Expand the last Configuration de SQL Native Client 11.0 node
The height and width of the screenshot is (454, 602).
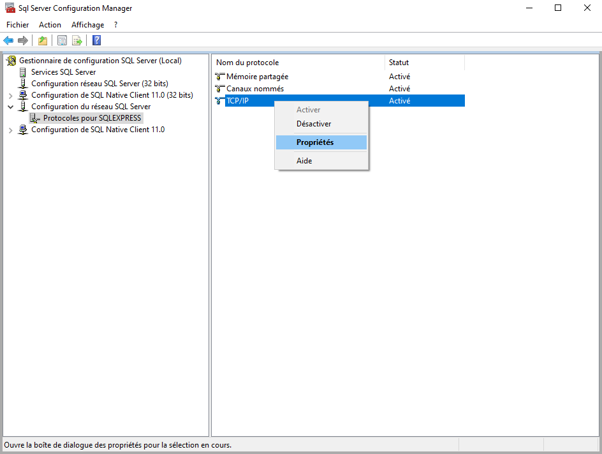tap(10, 130)
